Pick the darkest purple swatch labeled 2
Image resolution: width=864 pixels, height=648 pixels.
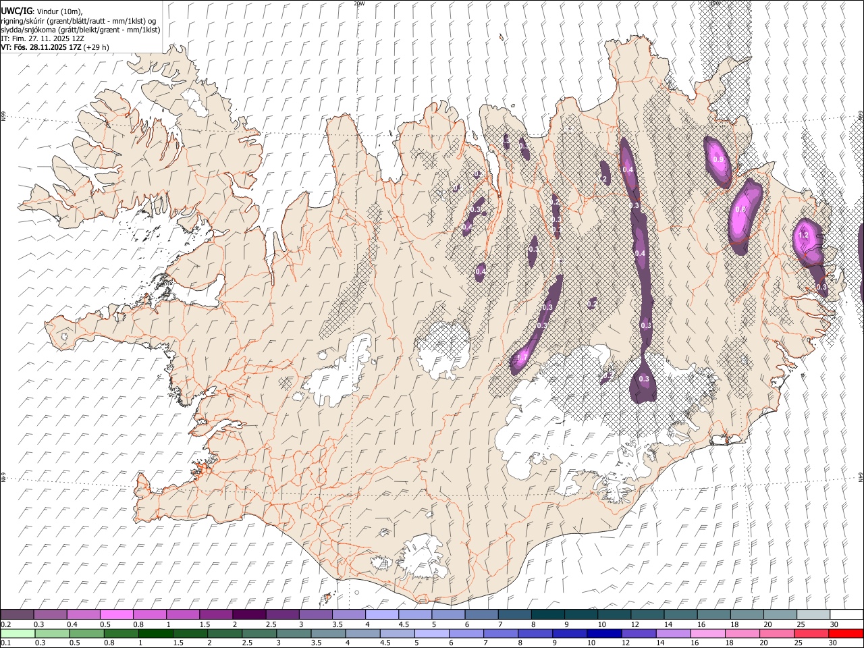[x=249, y=615]
